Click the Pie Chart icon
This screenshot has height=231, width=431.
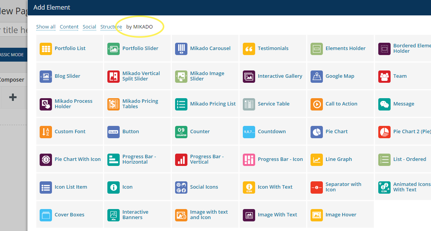pos(317,132)
